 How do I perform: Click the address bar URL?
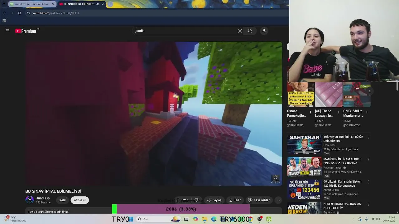point(55,13)
